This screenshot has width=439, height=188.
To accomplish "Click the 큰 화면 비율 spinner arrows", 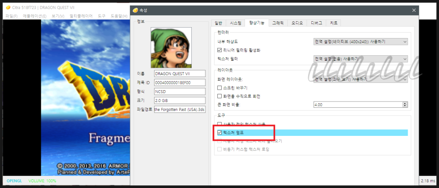I will pyautogui.click(x=405, y=105).
